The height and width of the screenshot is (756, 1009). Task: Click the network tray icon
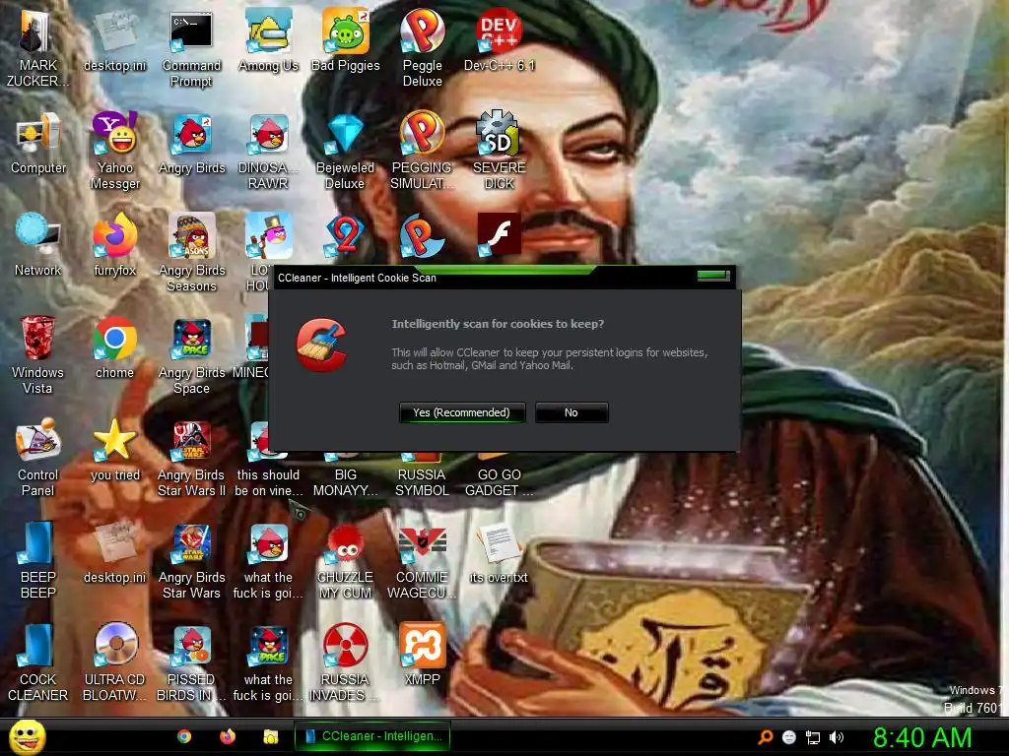(813, 737)
